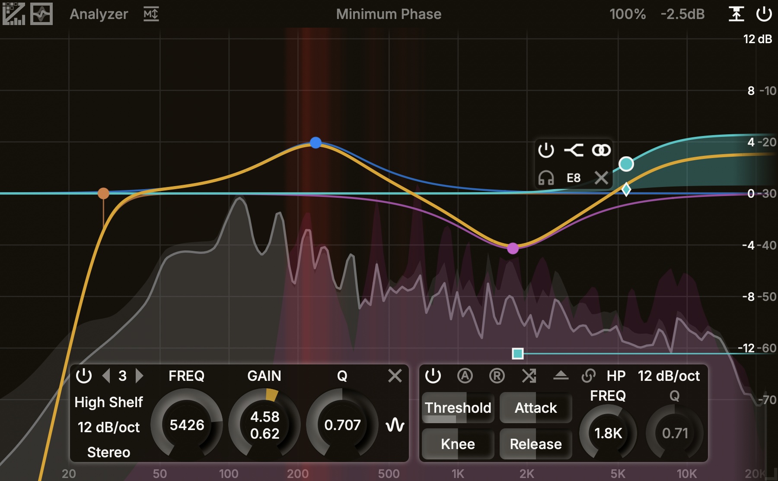Click side-chain FREQ knob showing 1.8K

point(608,433)
